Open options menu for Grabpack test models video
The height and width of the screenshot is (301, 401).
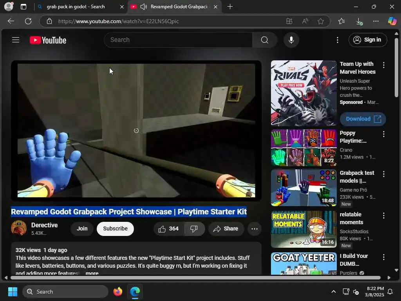click(x=384, y=174)
